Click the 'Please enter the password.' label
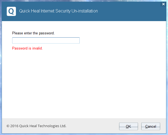Screen dimensions: 168x135 point(33,33)
